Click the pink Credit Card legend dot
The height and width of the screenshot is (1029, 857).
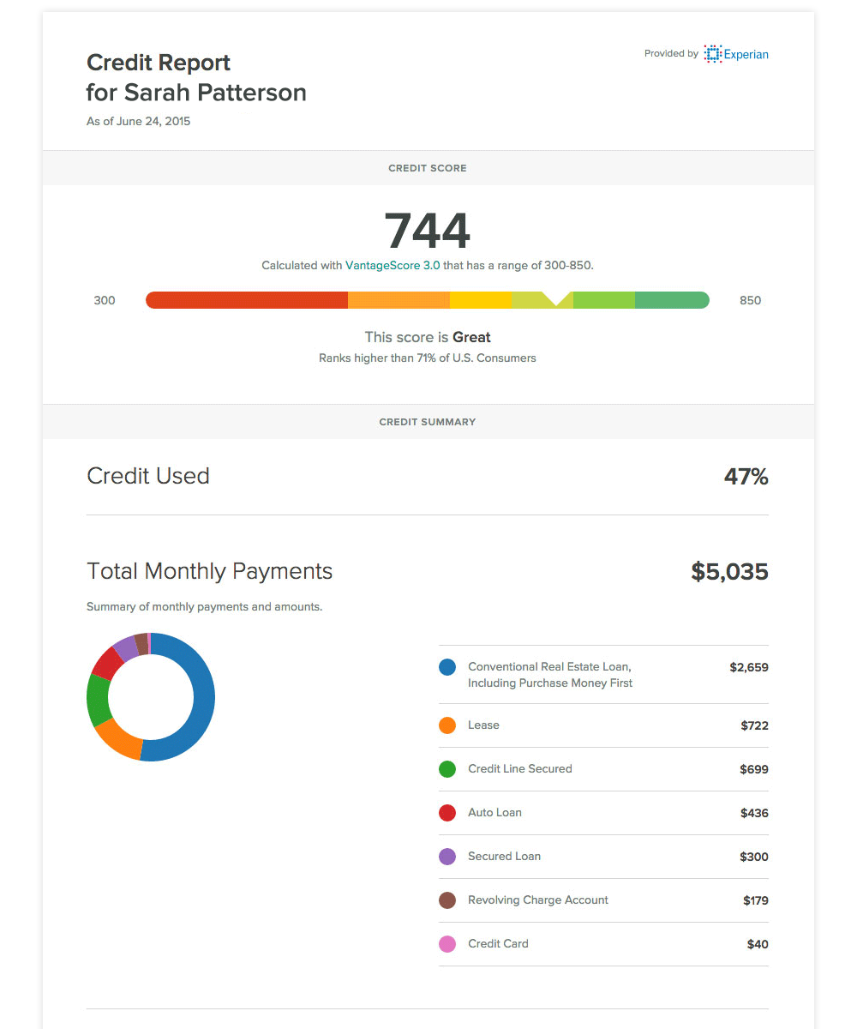click(x=447, y=944)
